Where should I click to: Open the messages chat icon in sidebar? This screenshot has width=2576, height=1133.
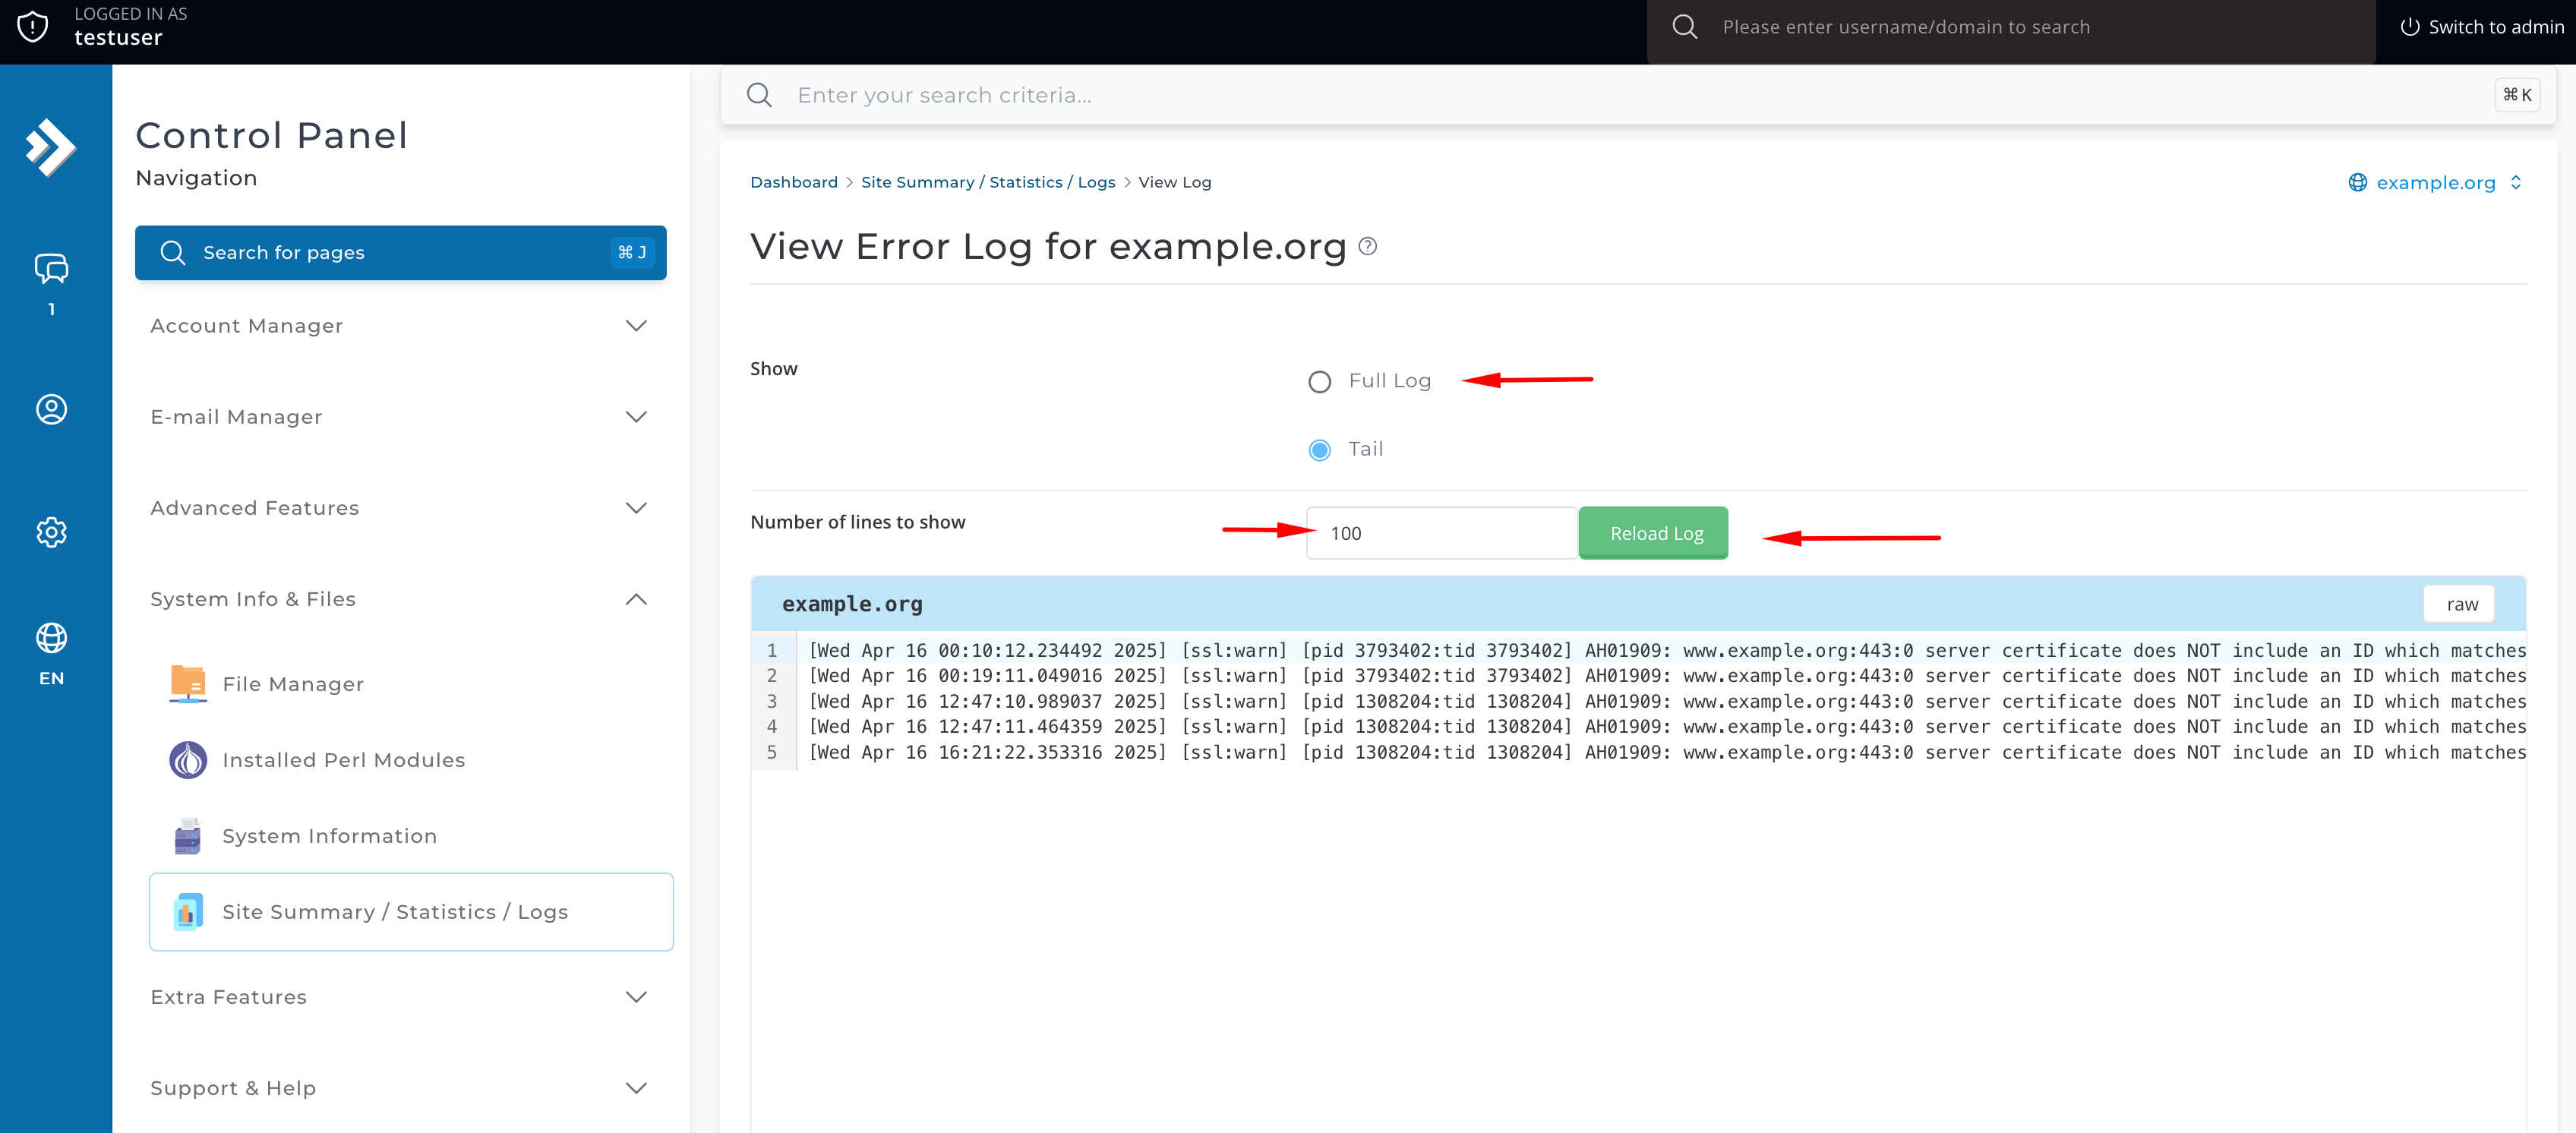click(51, 269)
